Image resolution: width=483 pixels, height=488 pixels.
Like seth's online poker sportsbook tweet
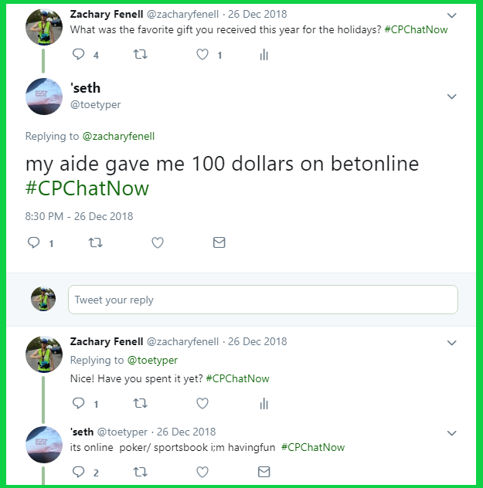(x=202, y=472)
